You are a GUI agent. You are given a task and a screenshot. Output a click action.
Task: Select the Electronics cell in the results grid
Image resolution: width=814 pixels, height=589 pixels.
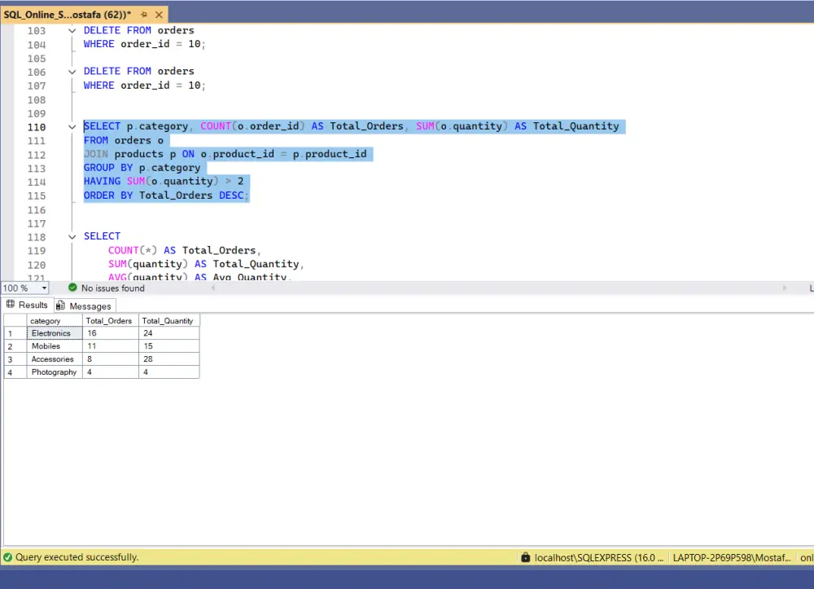(52, 332)
